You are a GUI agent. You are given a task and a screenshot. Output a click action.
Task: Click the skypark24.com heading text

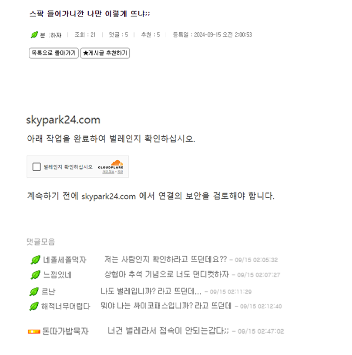click(x=63, y=120)
